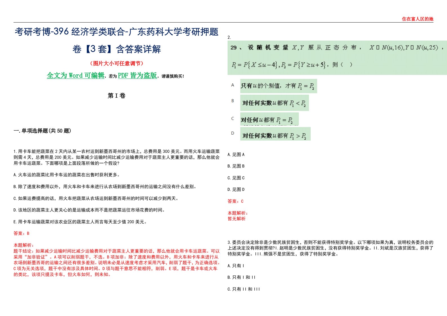Select question 3 option 'A.只有I'
Image resolution: width=447 pixels, height=316 pixels.
[236, 266]
